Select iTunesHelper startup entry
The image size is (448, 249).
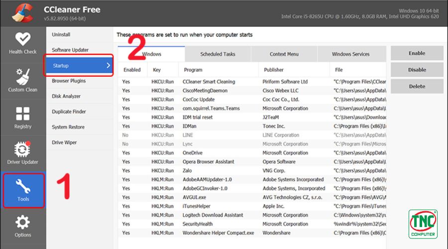coord(252,206)
